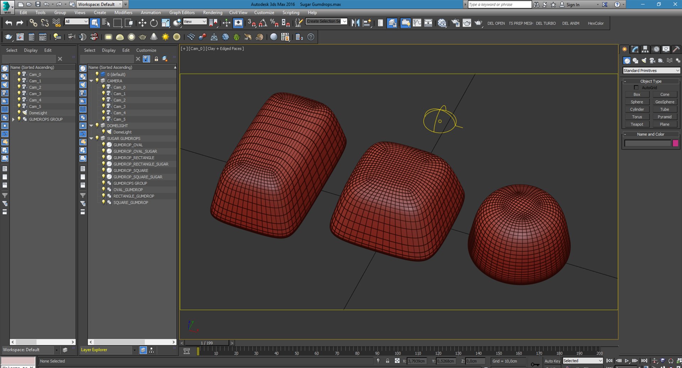The image size is (682, 368).
Task: Create a Teapot primitive
Action: click(637, 124)
